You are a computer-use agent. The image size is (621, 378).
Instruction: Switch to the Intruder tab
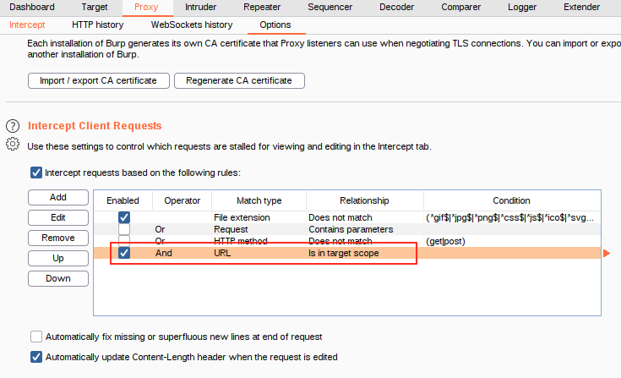[x=200, y=7]
